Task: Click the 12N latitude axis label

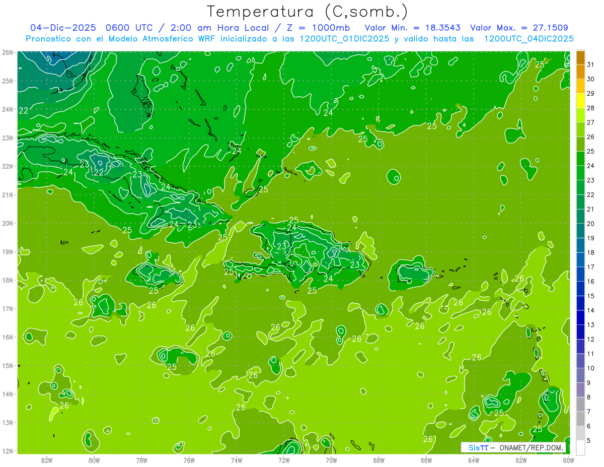Action: coord(8,451)
